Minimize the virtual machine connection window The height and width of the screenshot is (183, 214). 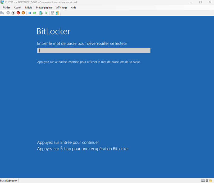(191, 2)
